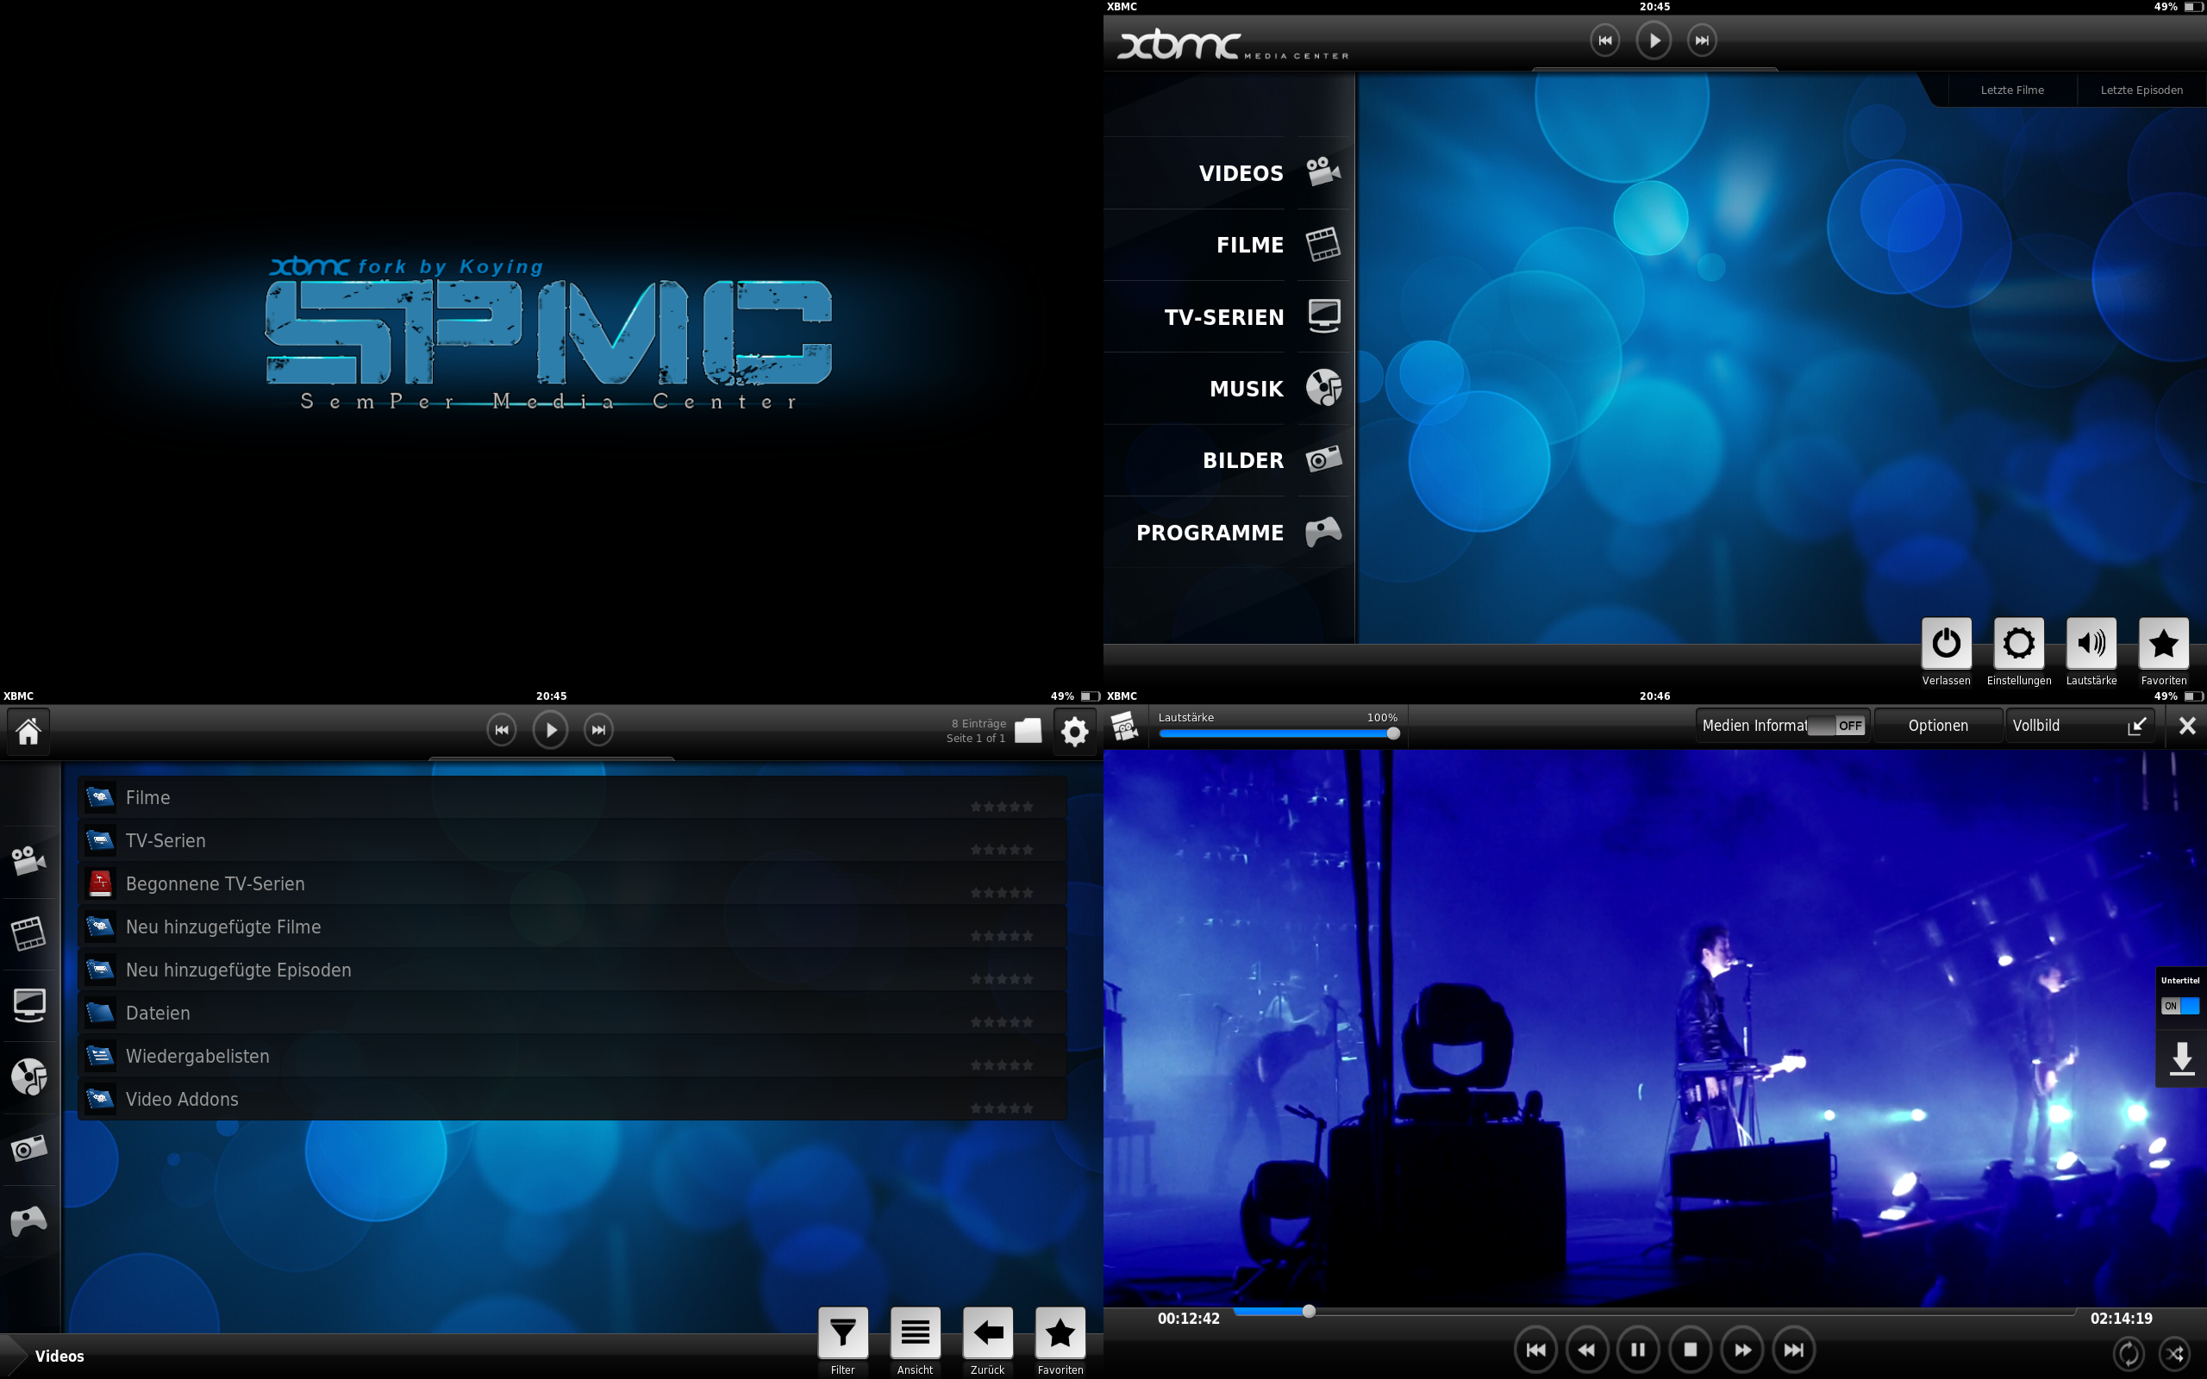Open VIDEOS from the home menu
2207x1379 pixels.
click(x=1228, y=173)
